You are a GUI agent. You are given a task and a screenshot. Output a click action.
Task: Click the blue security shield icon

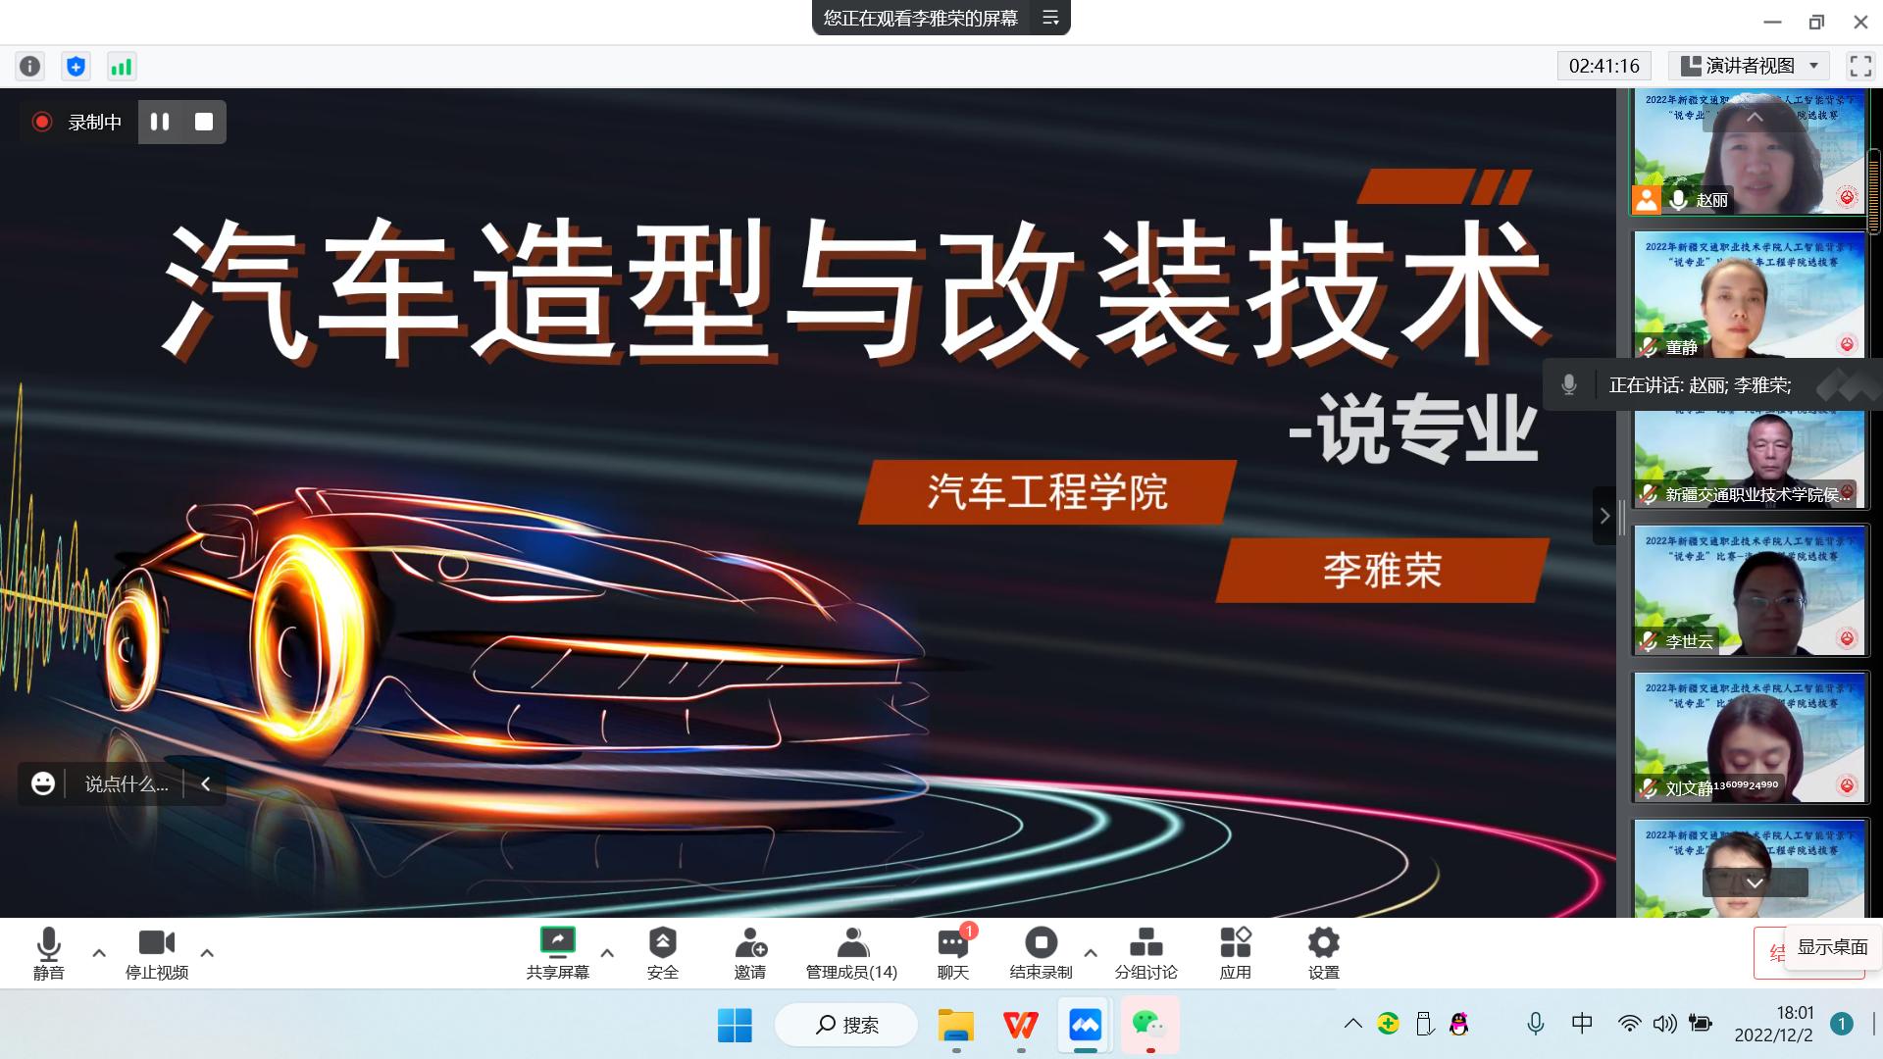tap(76, 66)
